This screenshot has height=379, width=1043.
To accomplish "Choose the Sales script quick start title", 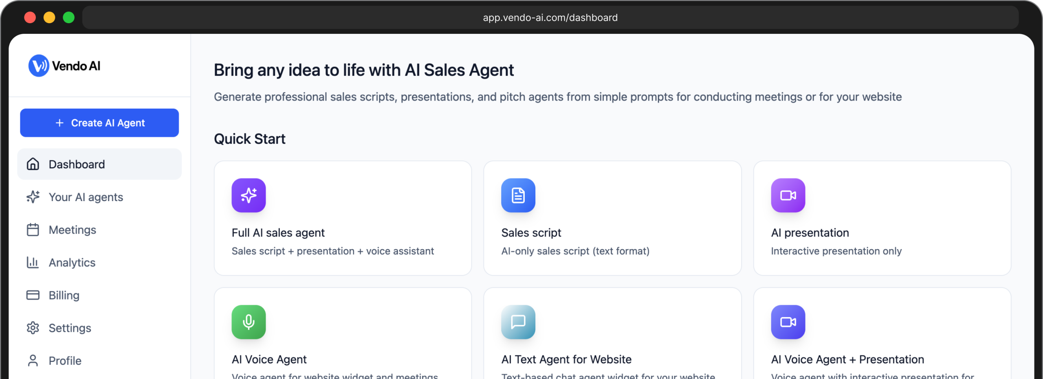I will [x=531, y=233].
